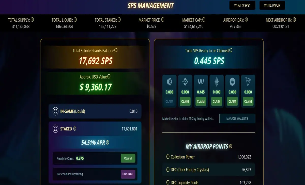
Task: Click the 0.445 SPS ready-to-claim total
Action: point(209,61)
